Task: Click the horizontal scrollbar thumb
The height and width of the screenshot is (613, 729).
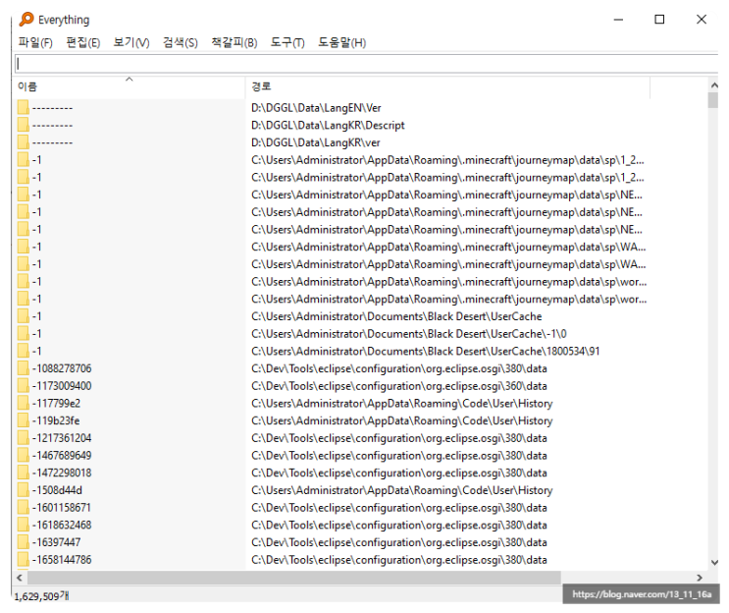Action: coord(293,578)
